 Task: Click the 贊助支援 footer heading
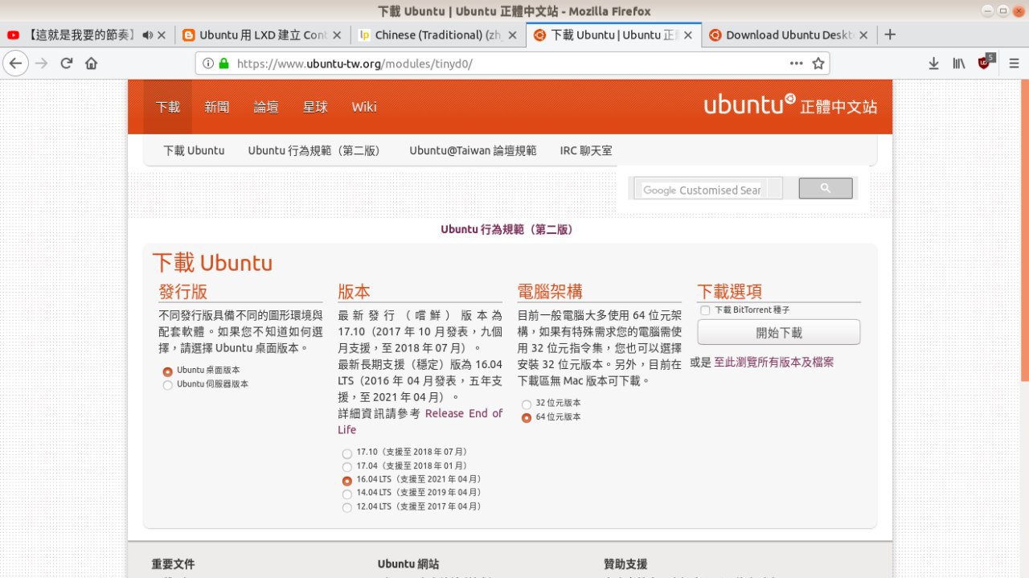[x=625, y=564]
